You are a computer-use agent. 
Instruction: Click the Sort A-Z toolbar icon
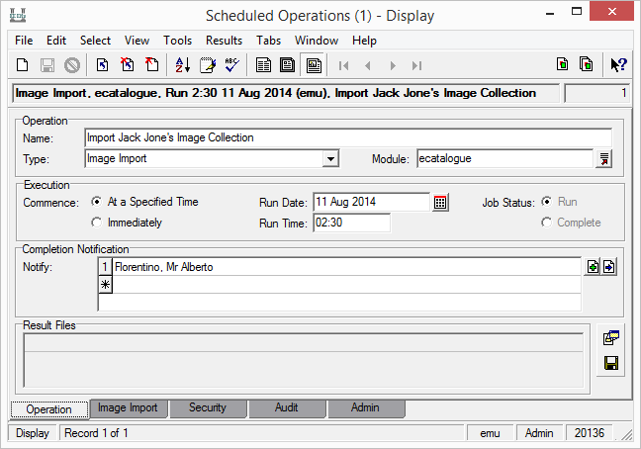(x=182, y=65)
